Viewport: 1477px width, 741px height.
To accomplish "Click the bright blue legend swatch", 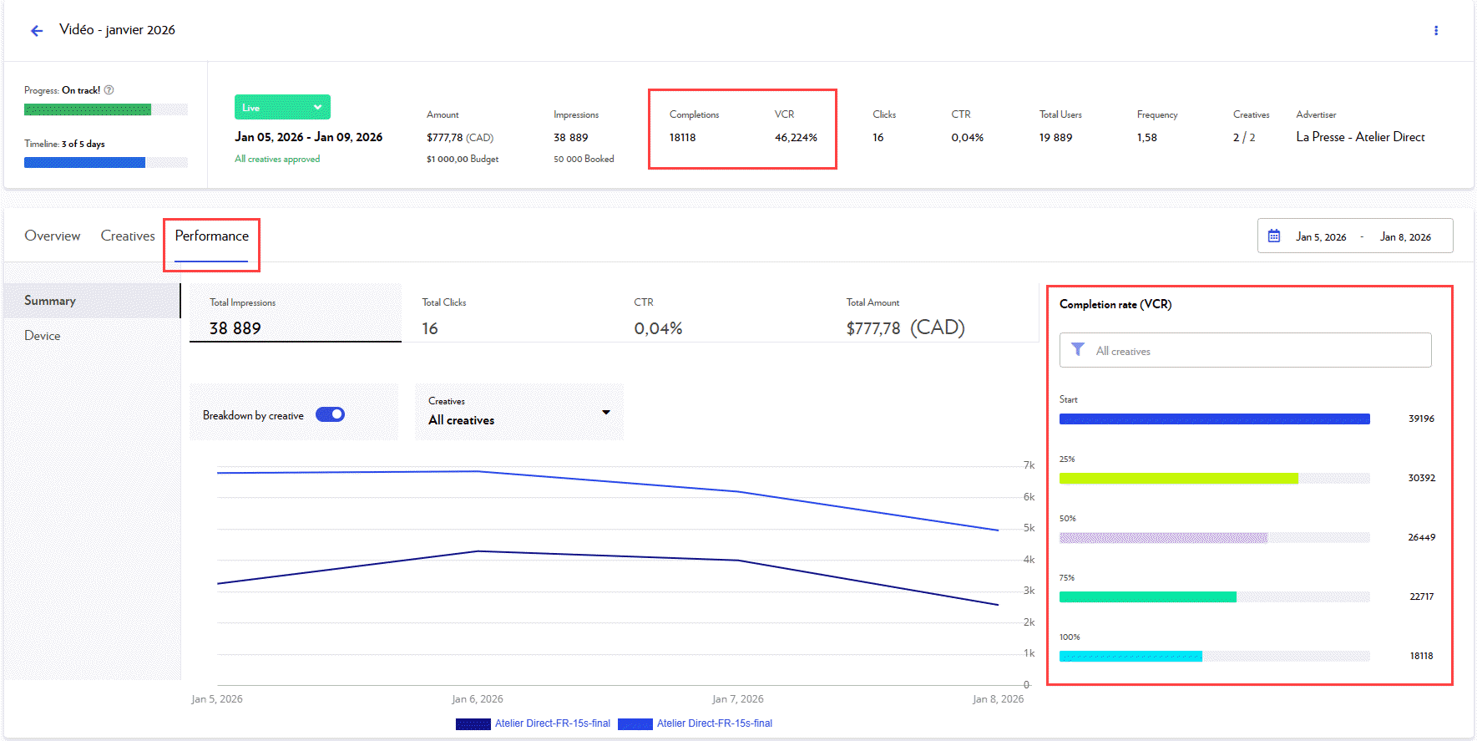I will (x=635, y=724).
